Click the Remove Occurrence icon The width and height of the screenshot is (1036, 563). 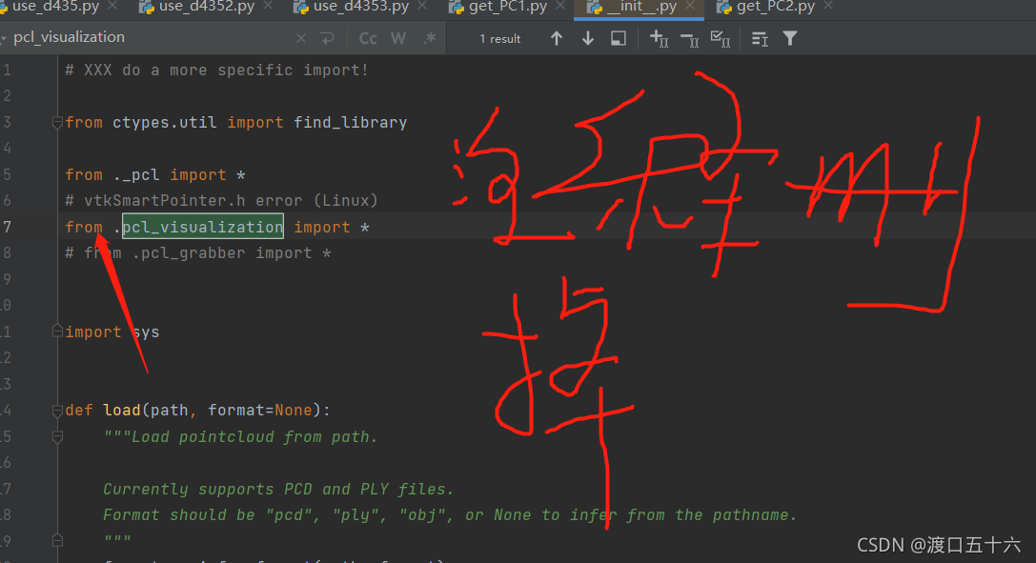tap(689, 38)
